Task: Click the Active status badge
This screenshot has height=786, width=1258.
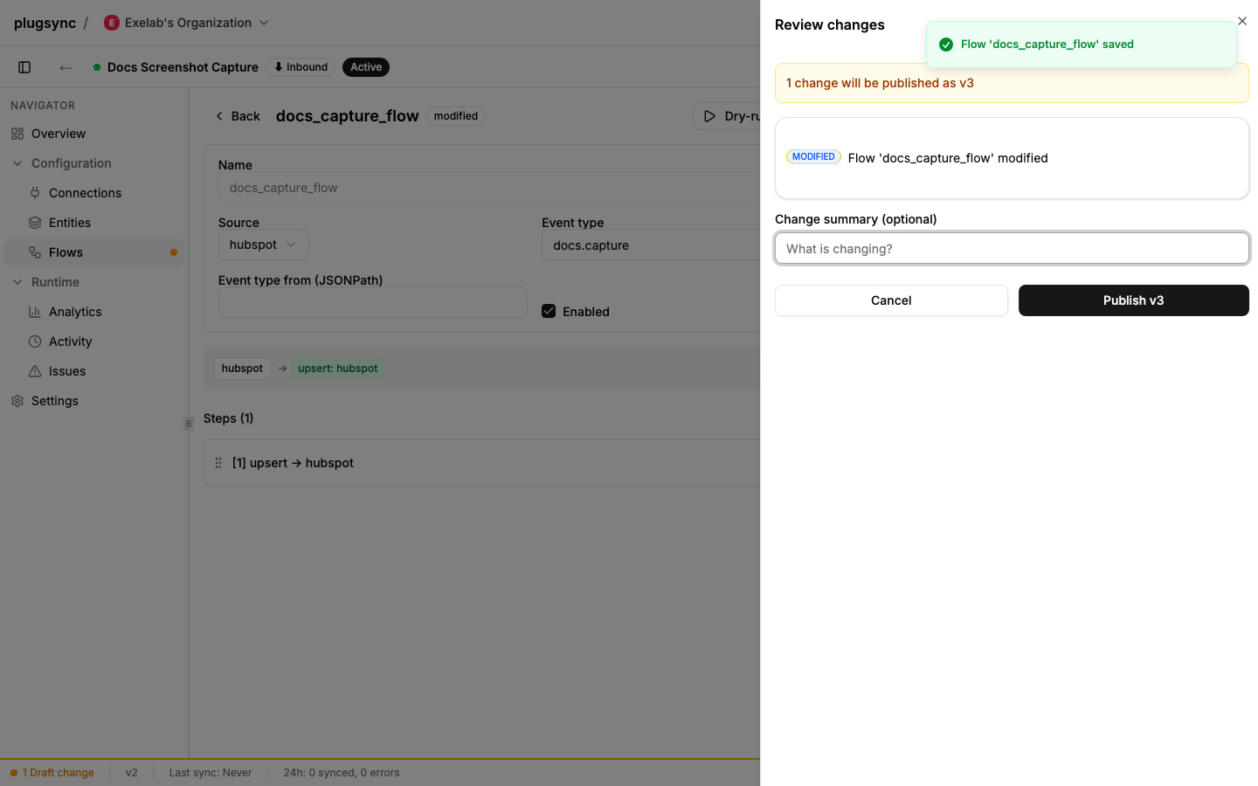Action: (x=366, y=67)
